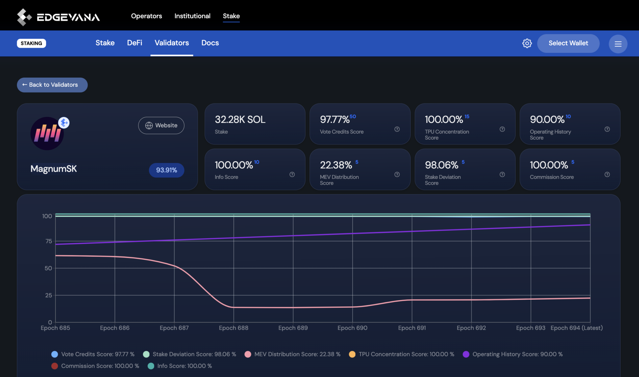Image resolution: width=639 pixels, height=377 pixels.
Task: Switch to the Validators tab
Action: [x=172, y=43]
